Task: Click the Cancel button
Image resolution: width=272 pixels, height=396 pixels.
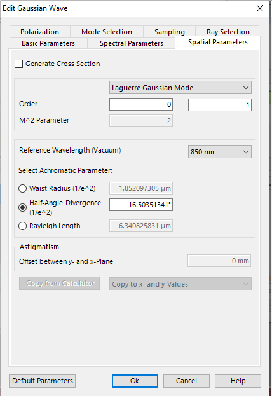Action: (186, 381)
